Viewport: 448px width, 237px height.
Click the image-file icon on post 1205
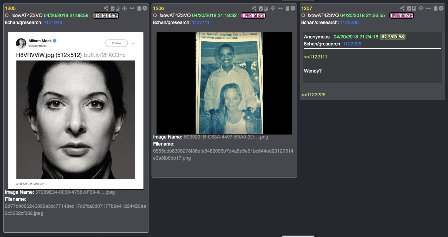(118, 8)
